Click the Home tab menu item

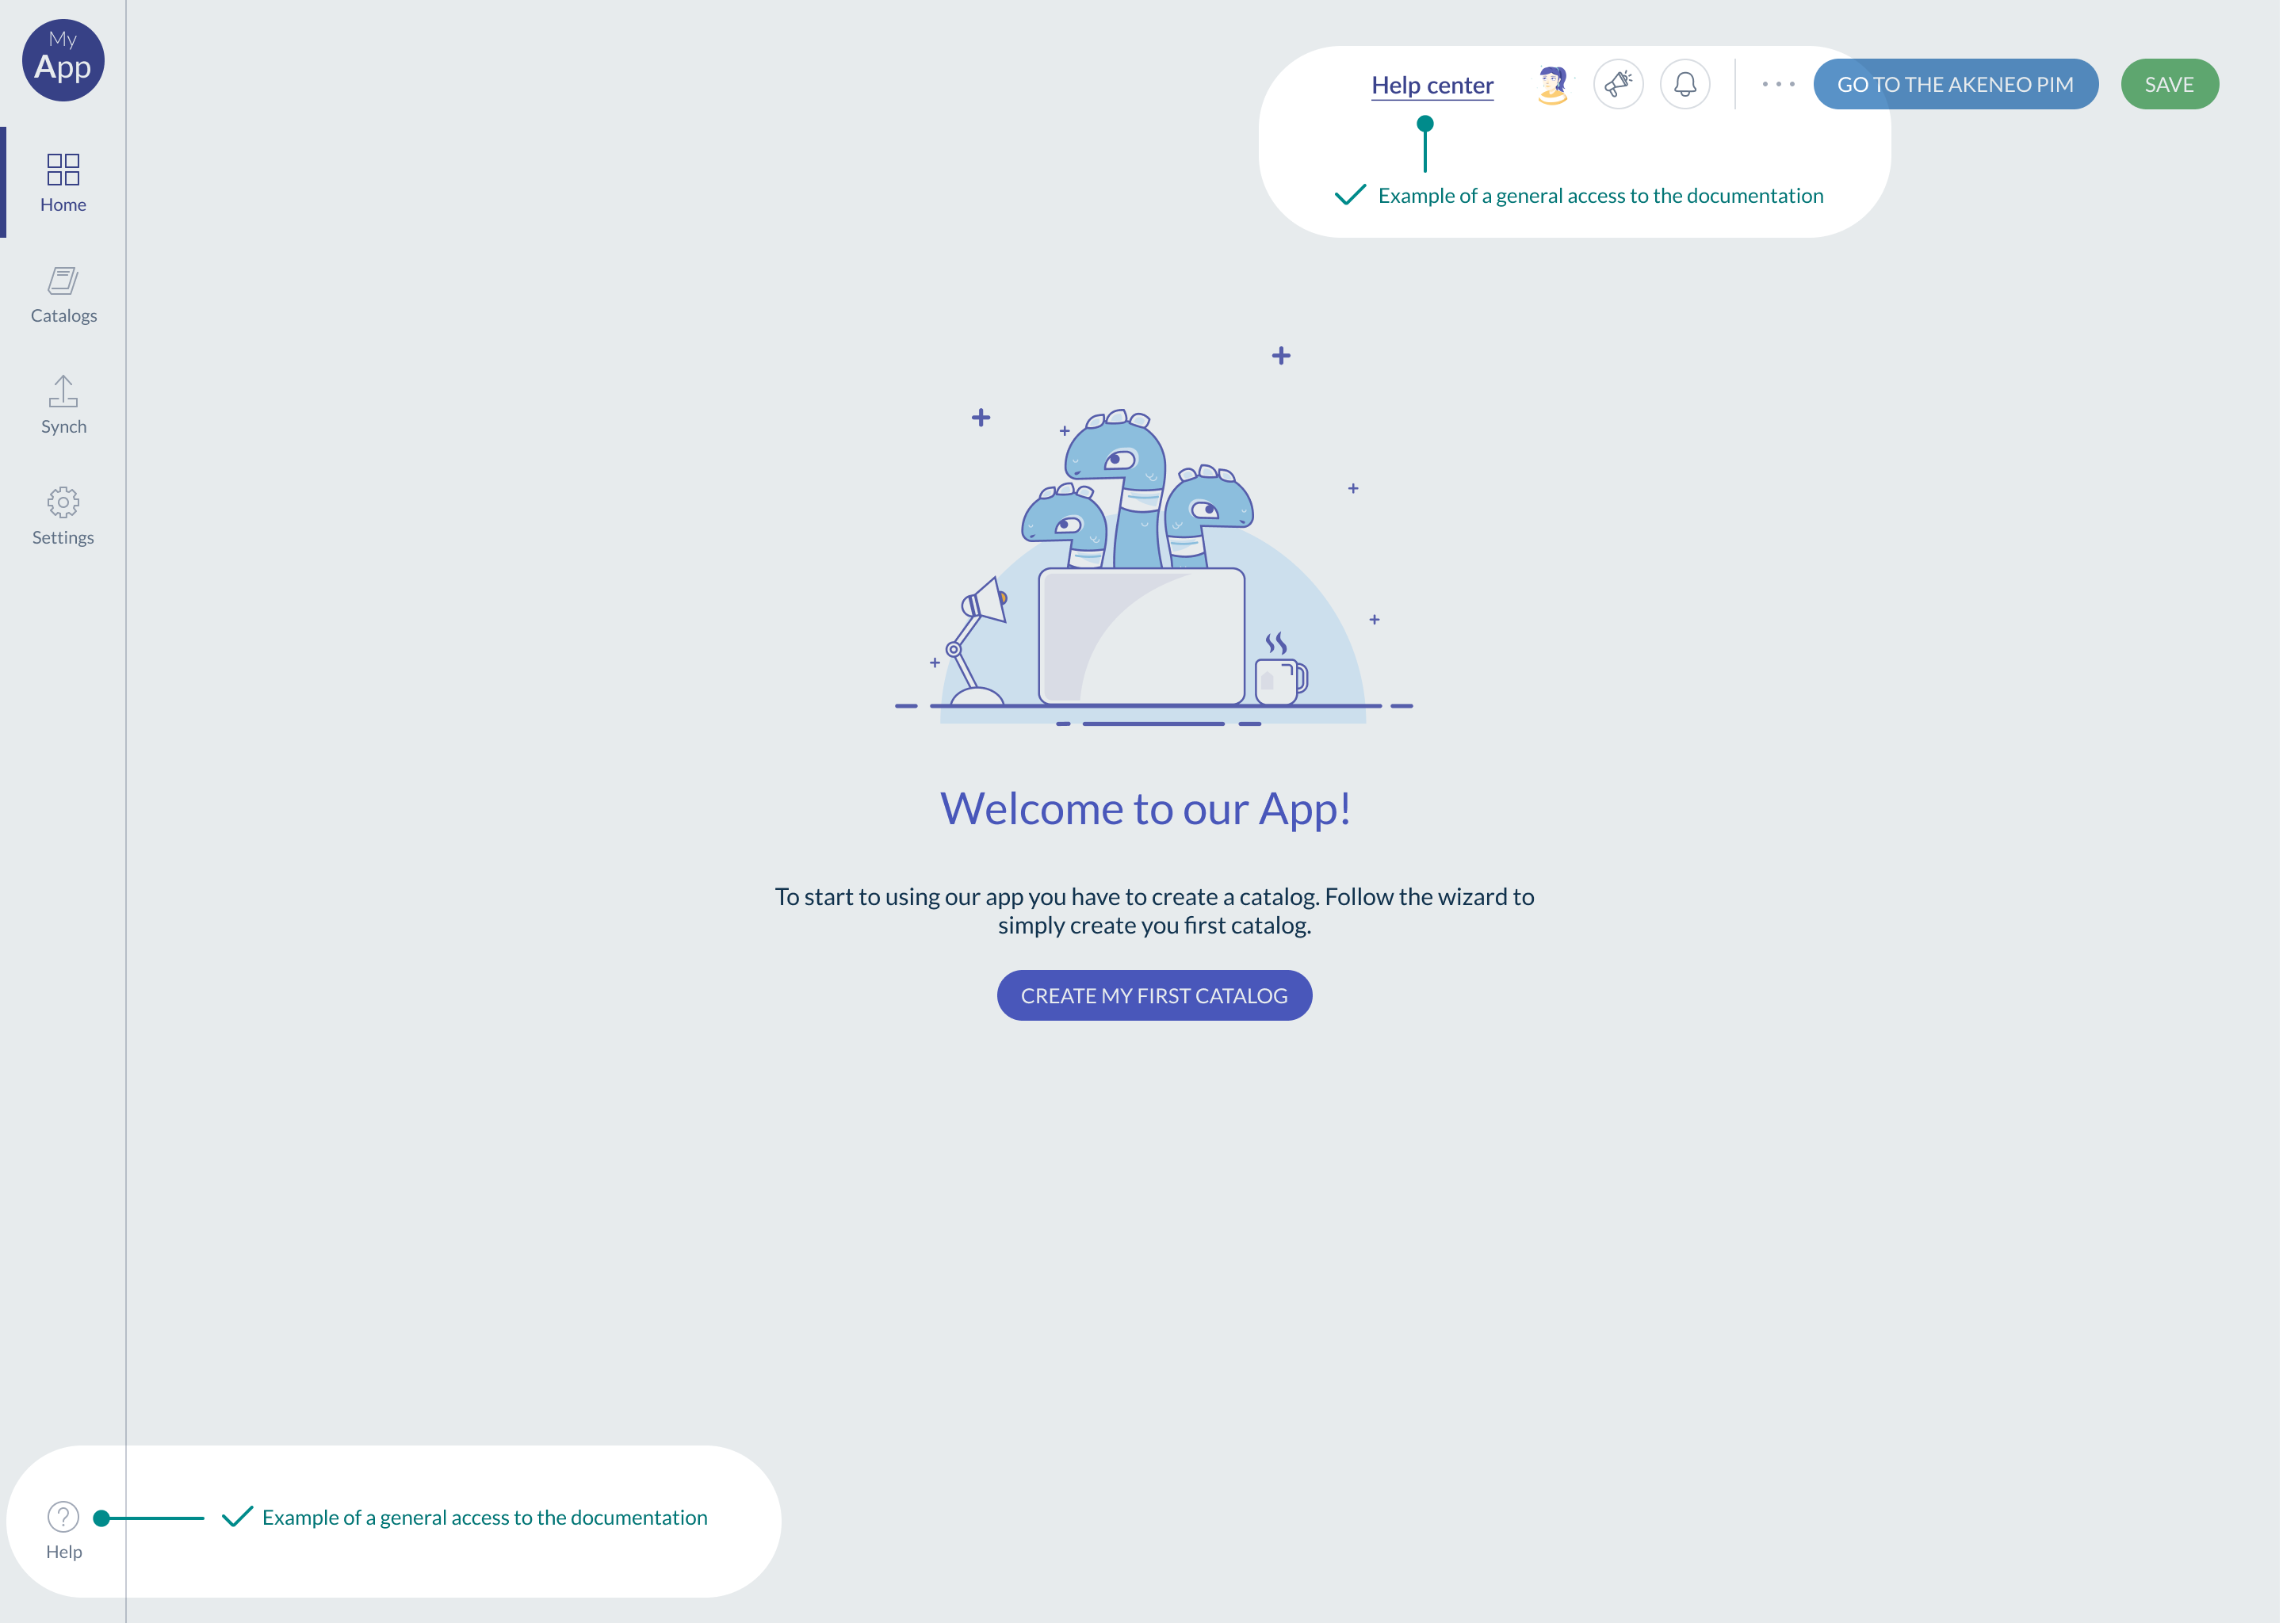[x=63, y=181]
